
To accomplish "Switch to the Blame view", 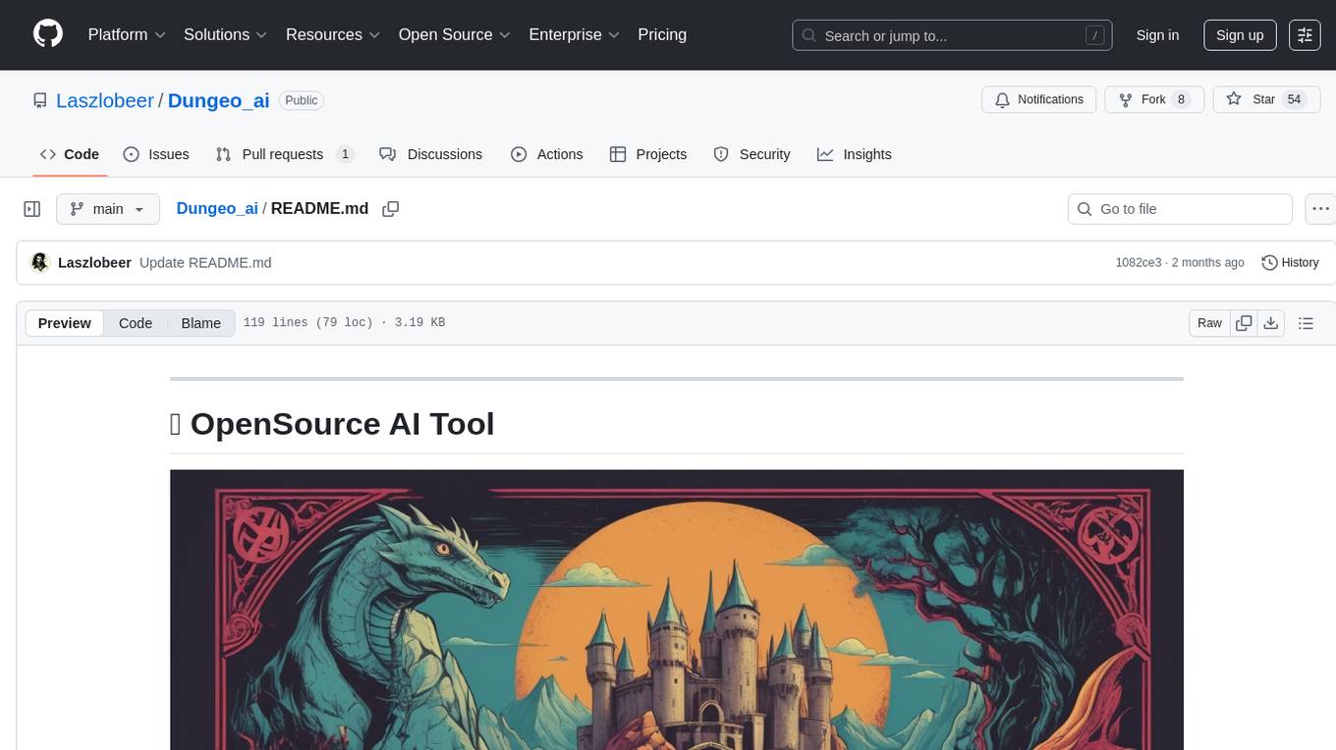I will click(201, 323).
